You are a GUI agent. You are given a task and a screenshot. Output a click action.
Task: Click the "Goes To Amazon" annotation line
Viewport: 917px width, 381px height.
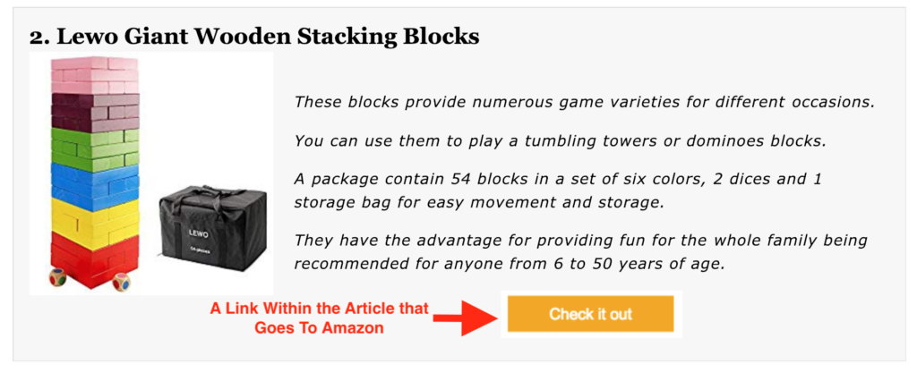pyautogui.click(x=319, y=328)
